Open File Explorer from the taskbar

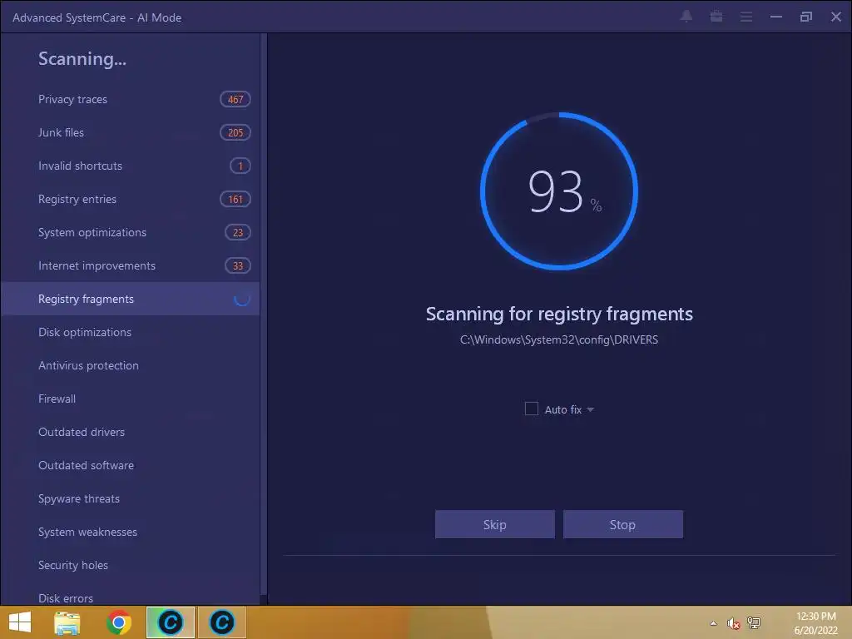(67, 622)
